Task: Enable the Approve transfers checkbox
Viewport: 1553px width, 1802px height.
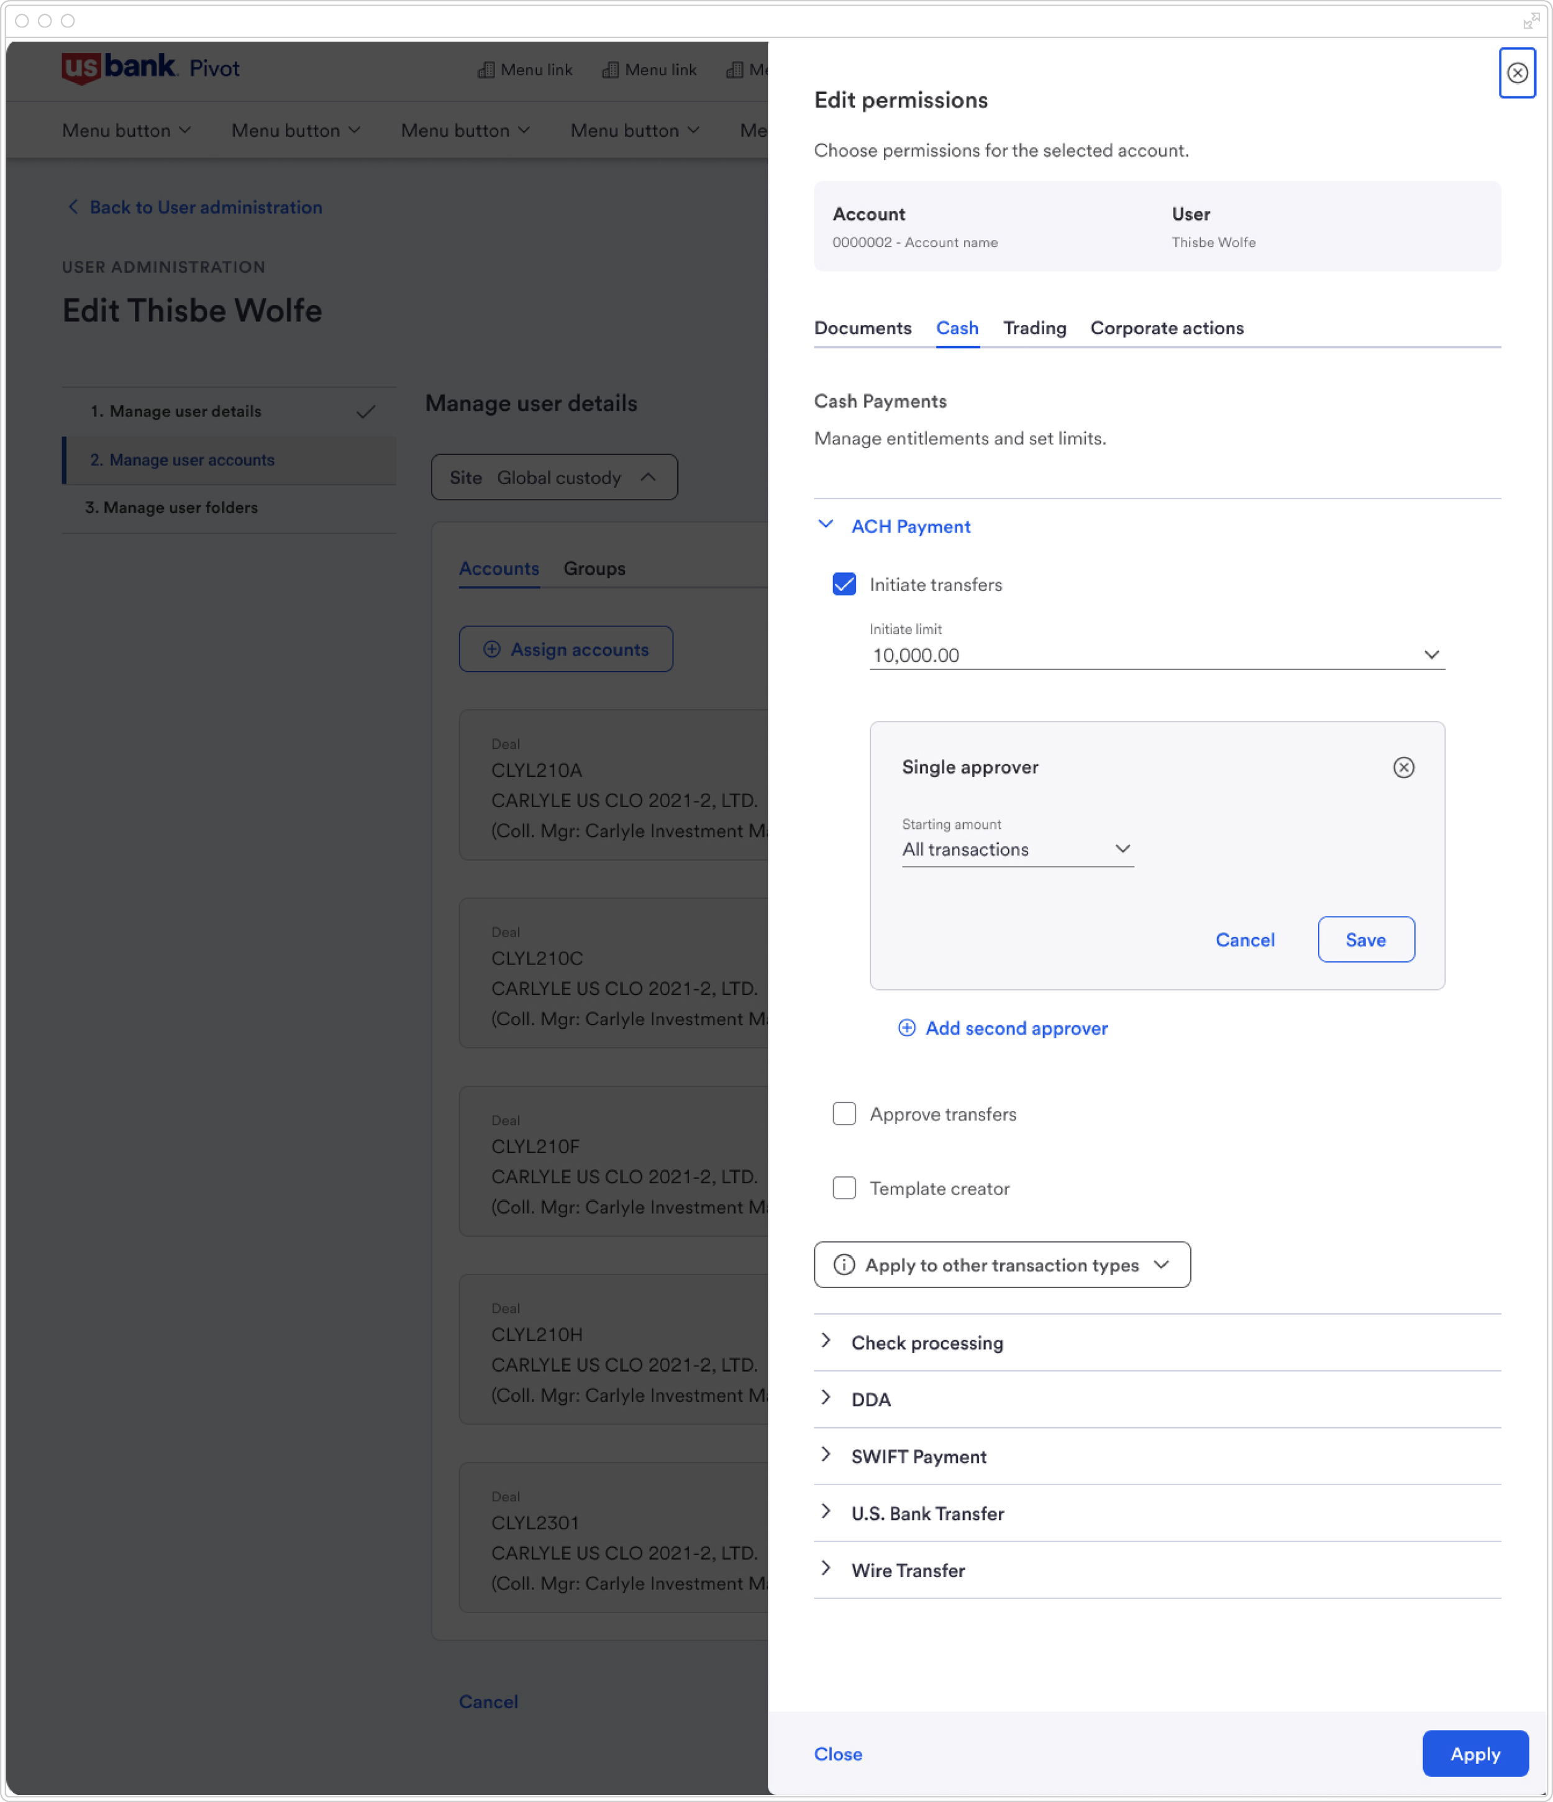Action: click(x=844, y=1114)
